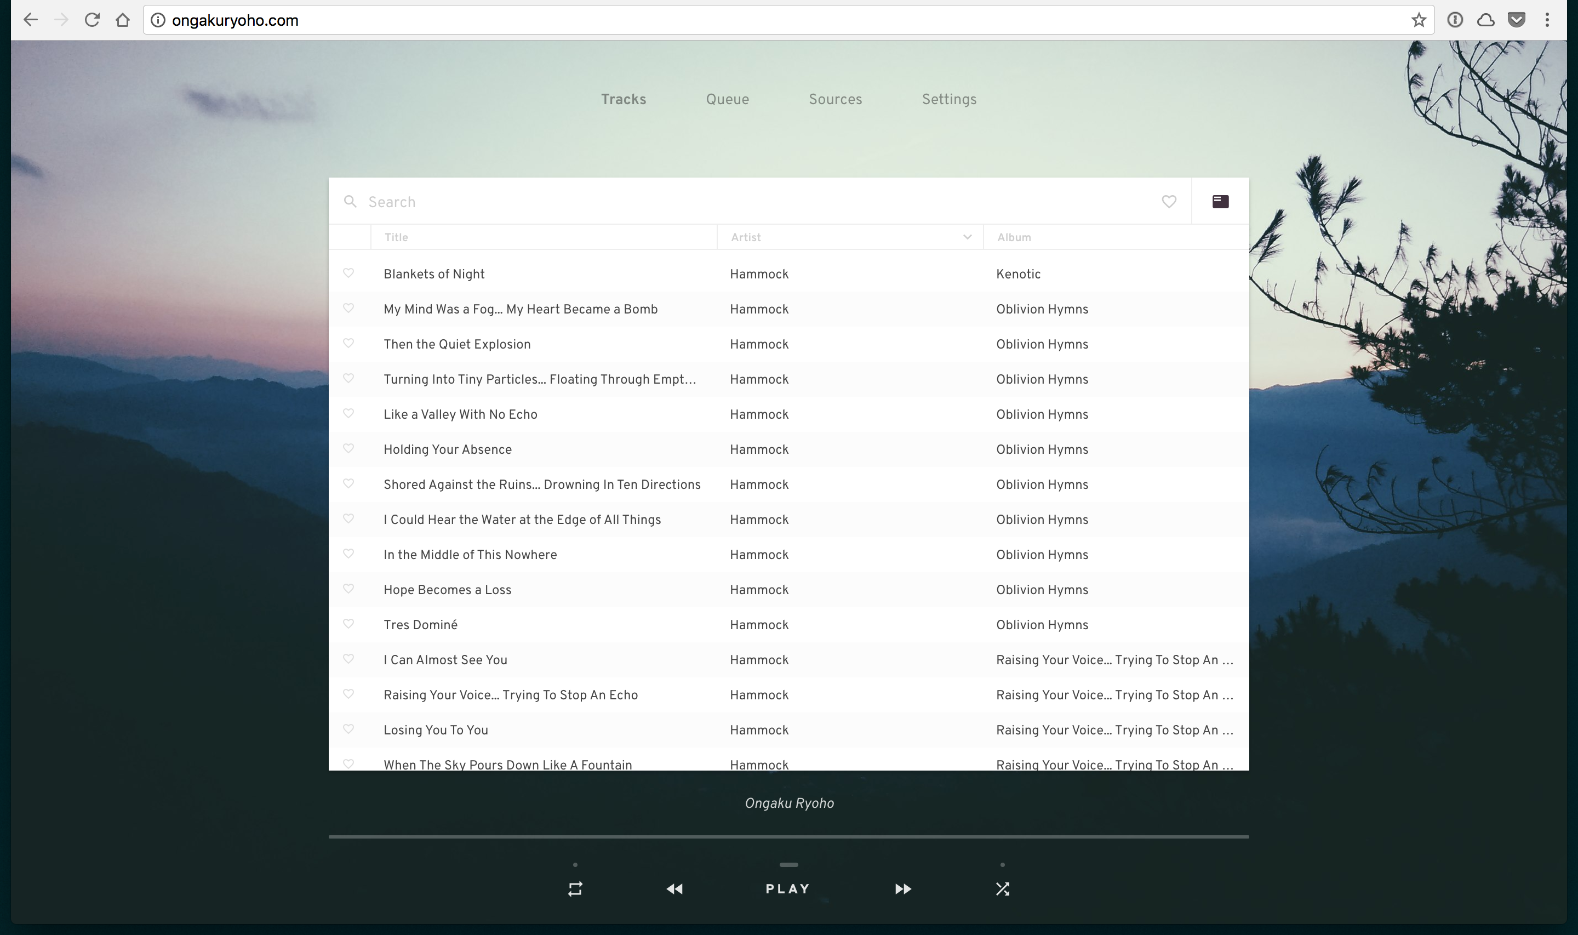Rewind to the previous track
This screenshot has height=935, width=1578.
click(x=674, y=888)
